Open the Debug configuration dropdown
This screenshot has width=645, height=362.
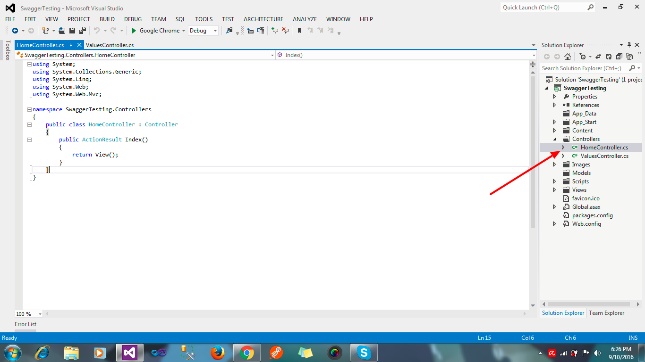click(x=204, y=31)
